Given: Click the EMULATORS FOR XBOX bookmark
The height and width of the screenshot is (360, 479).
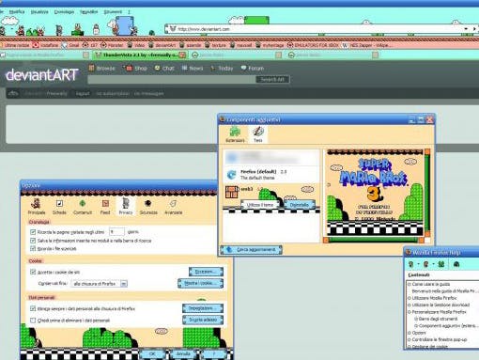Looking at the screenshot, I should pyautogui.click(x=313, y=45).
